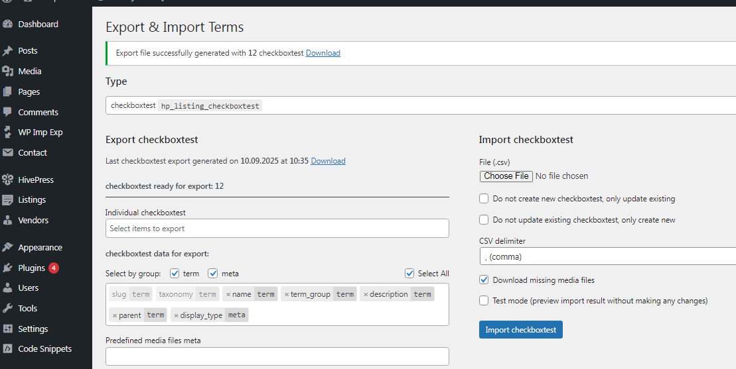This screenshot has width=736, height=369.
Task: Click the Posts pushpin icon
Action: pos(8,51)
